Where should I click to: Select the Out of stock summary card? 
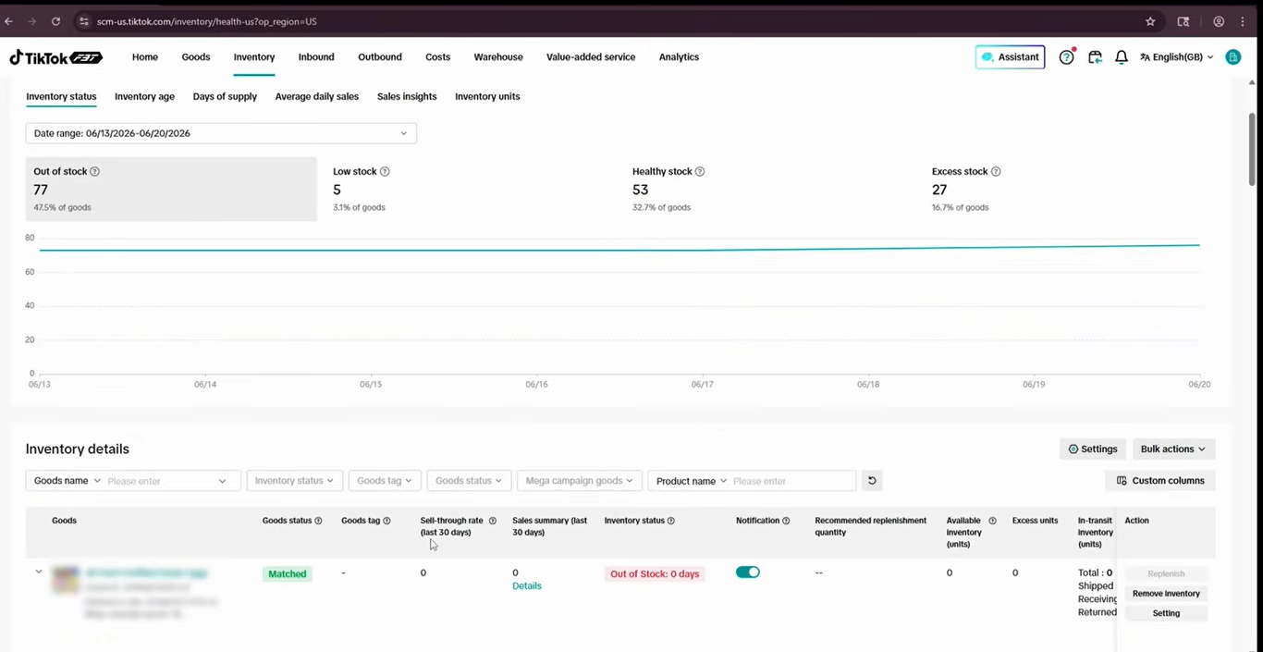[x=171, y=189]
